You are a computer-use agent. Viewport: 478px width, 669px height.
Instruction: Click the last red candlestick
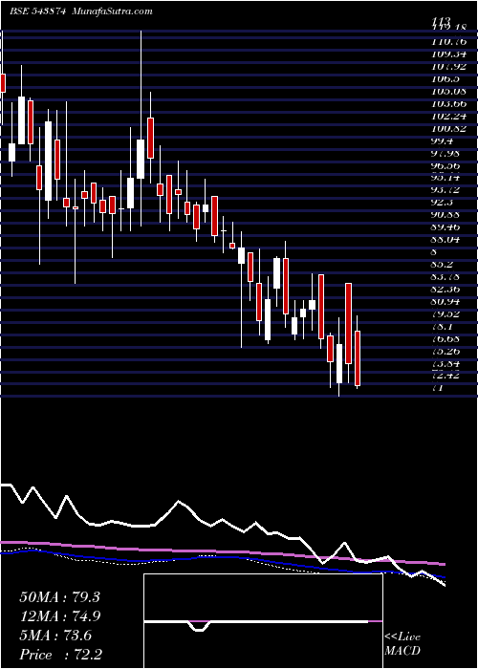(x=358, y=358)
